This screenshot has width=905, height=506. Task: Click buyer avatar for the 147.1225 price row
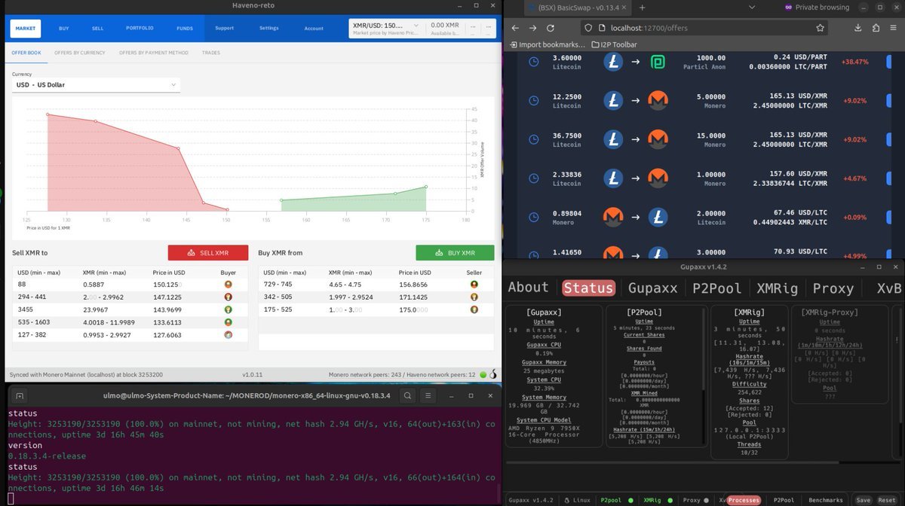click(x=228, y=297)
